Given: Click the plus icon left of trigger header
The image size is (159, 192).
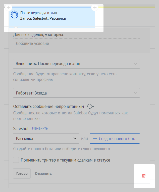Looking at the screenshot, I should 9,8.
